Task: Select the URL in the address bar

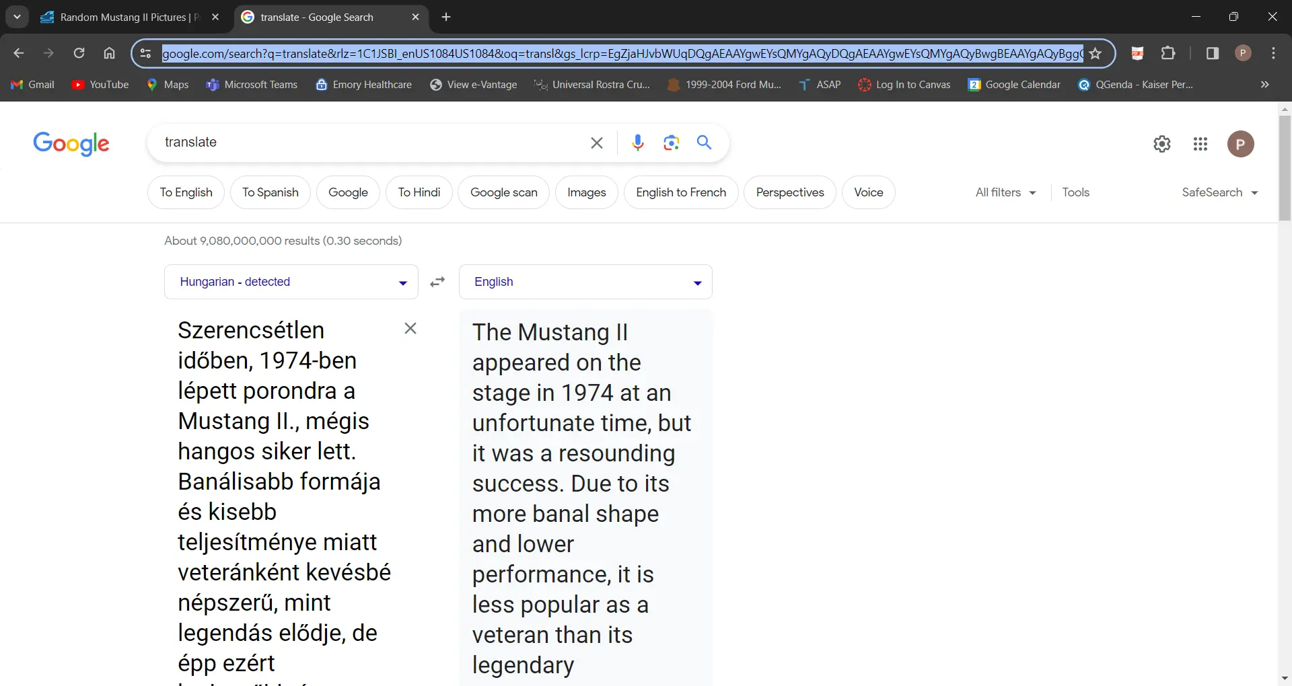Action: (x=622, y=53)
